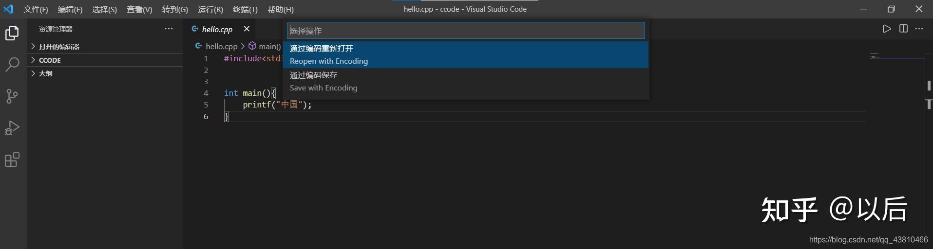The width and height of the screenshot is (933, 249).
Task: Expand the 大纲 outline section
Action: pyautogui.click(x=46, y=73)
